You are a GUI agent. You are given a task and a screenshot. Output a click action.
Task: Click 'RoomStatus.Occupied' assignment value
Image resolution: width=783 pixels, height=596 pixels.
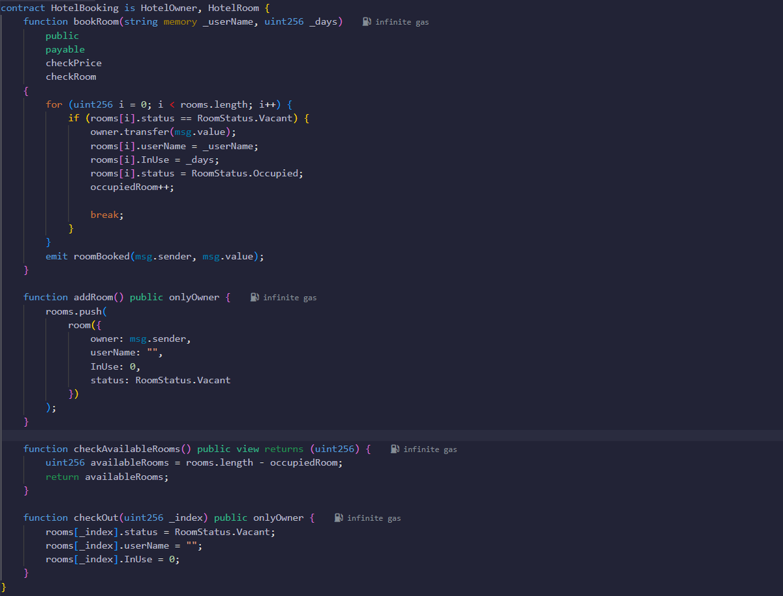pyautogui.click(x=246, y=174)
